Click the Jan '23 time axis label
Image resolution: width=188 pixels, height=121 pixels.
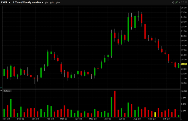(35, 119)
